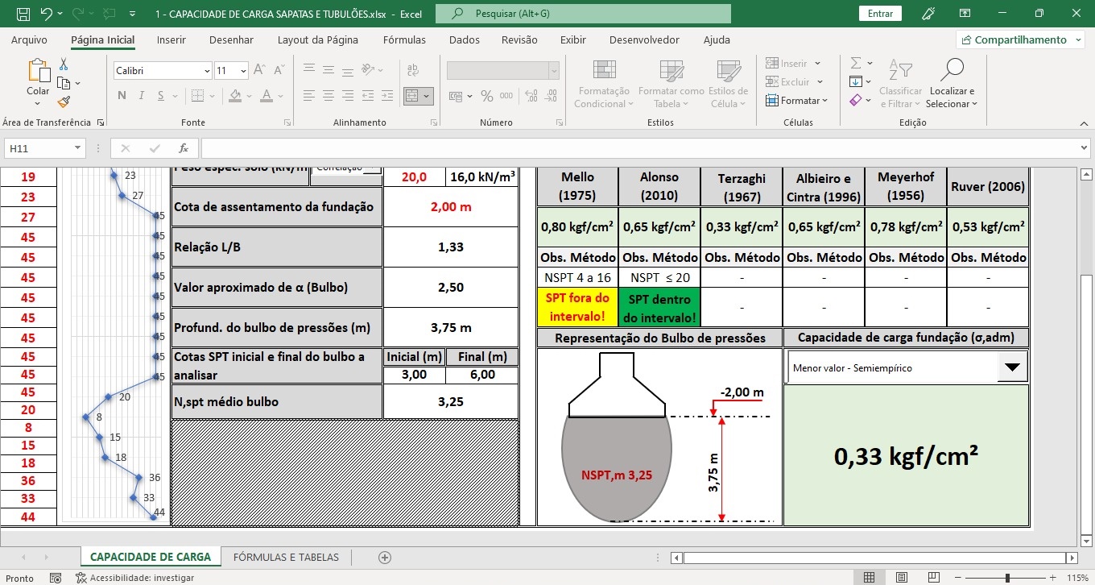Viewport: 1095px width, 585px height.
Task: Click Acessibilidade: investigar in status bar
Action: tap(134, 578)
